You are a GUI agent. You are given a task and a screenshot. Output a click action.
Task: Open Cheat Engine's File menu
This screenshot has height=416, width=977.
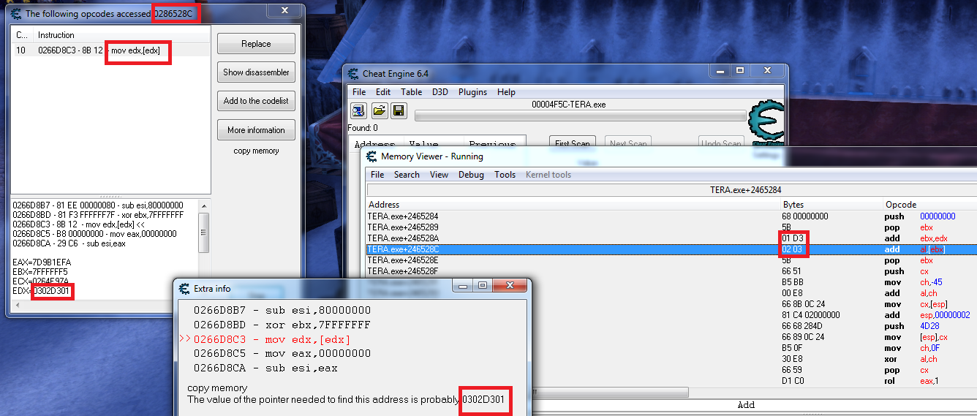click(x=359, y=92)
